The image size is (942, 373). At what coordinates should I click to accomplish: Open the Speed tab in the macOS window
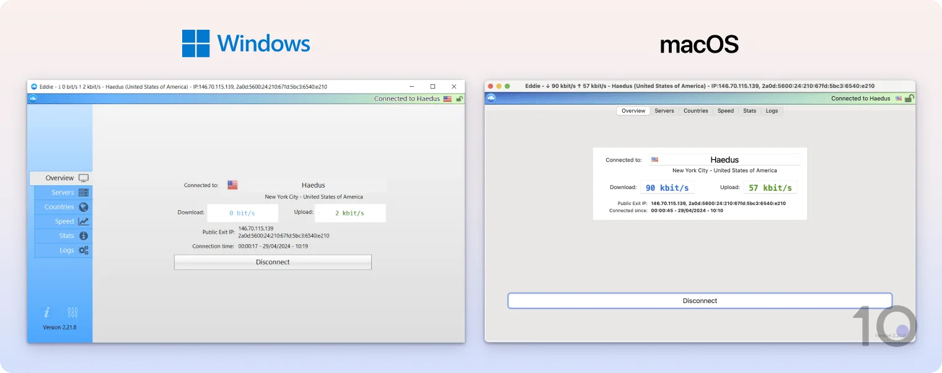726,111
